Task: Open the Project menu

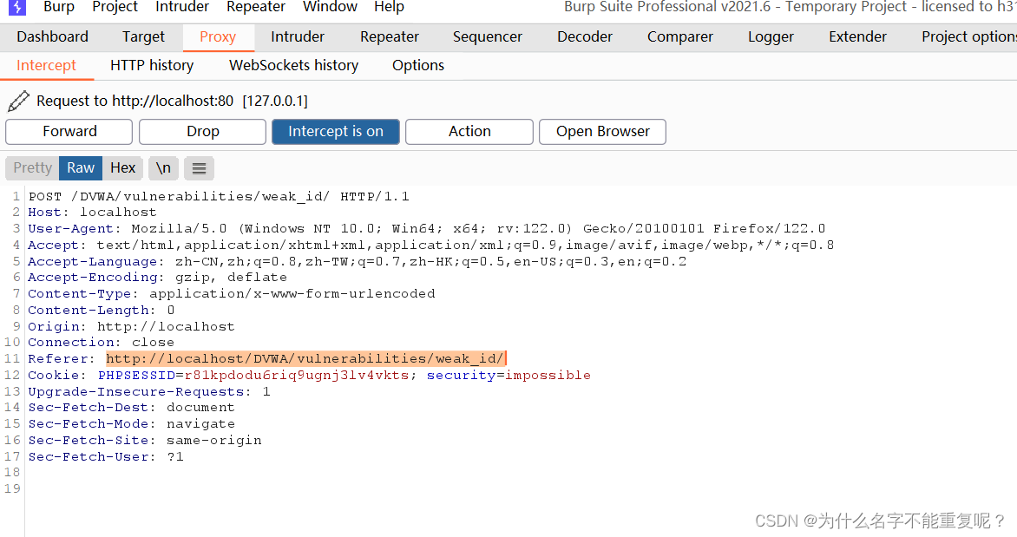Action: click(x=115, y=7)
